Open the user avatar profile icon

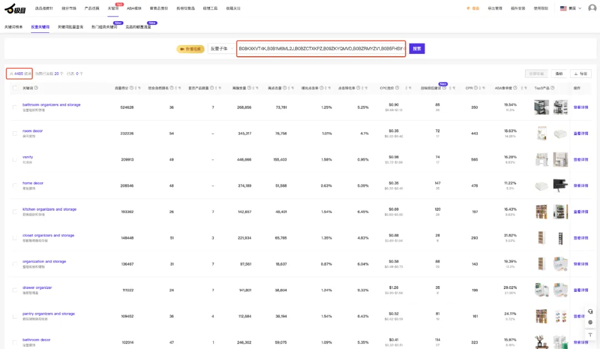tap(592, 8)
